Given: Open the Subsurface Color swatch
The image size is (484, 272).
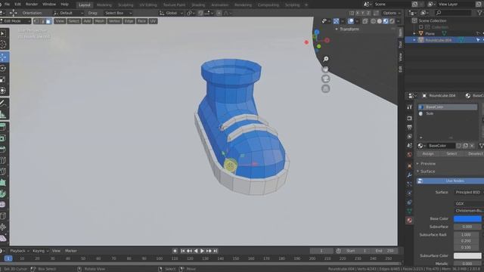Looking at the screenshot, I should [467, 255].
